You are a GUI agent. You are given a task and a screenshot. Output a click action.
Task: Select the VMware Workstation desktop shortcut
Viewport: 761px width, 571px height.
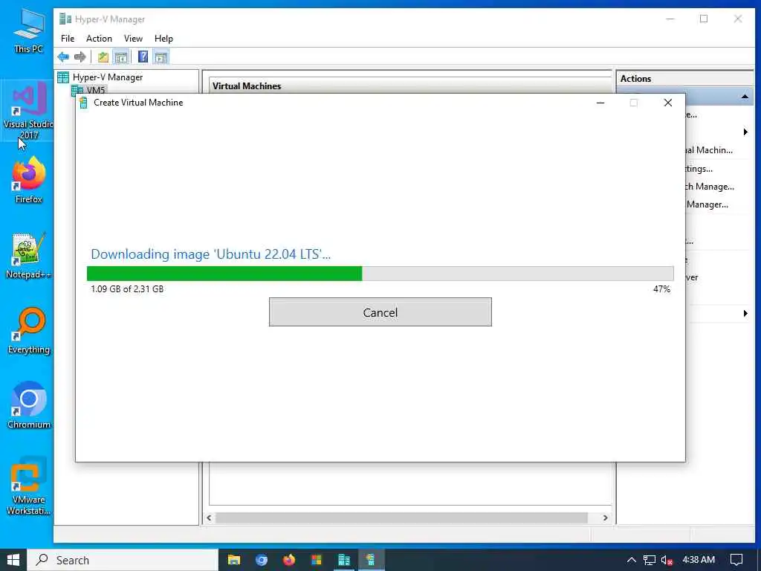tap(28, 485)
